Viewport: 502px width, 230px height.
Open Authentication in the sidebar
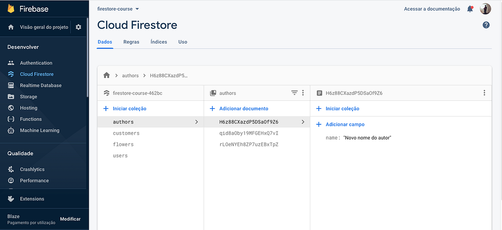36,63
